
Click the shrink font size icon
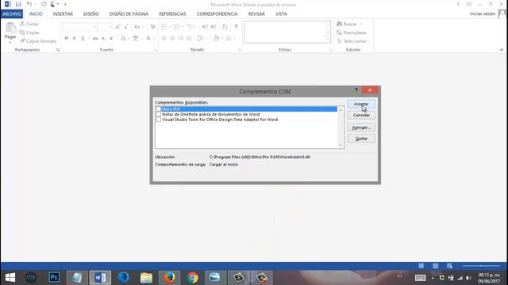pyautogui.click(x=126, y=27)
